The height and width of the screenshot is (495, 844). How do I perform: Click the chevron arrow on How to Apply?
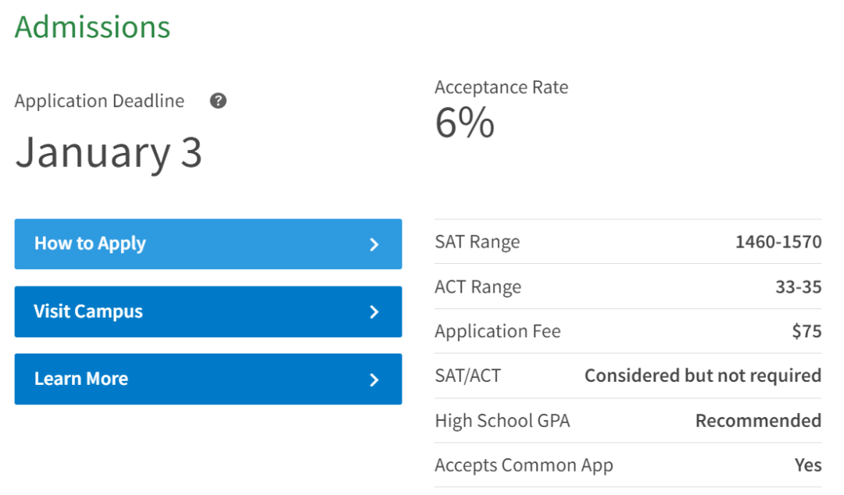pyautogui.click(x=374, y=245)
